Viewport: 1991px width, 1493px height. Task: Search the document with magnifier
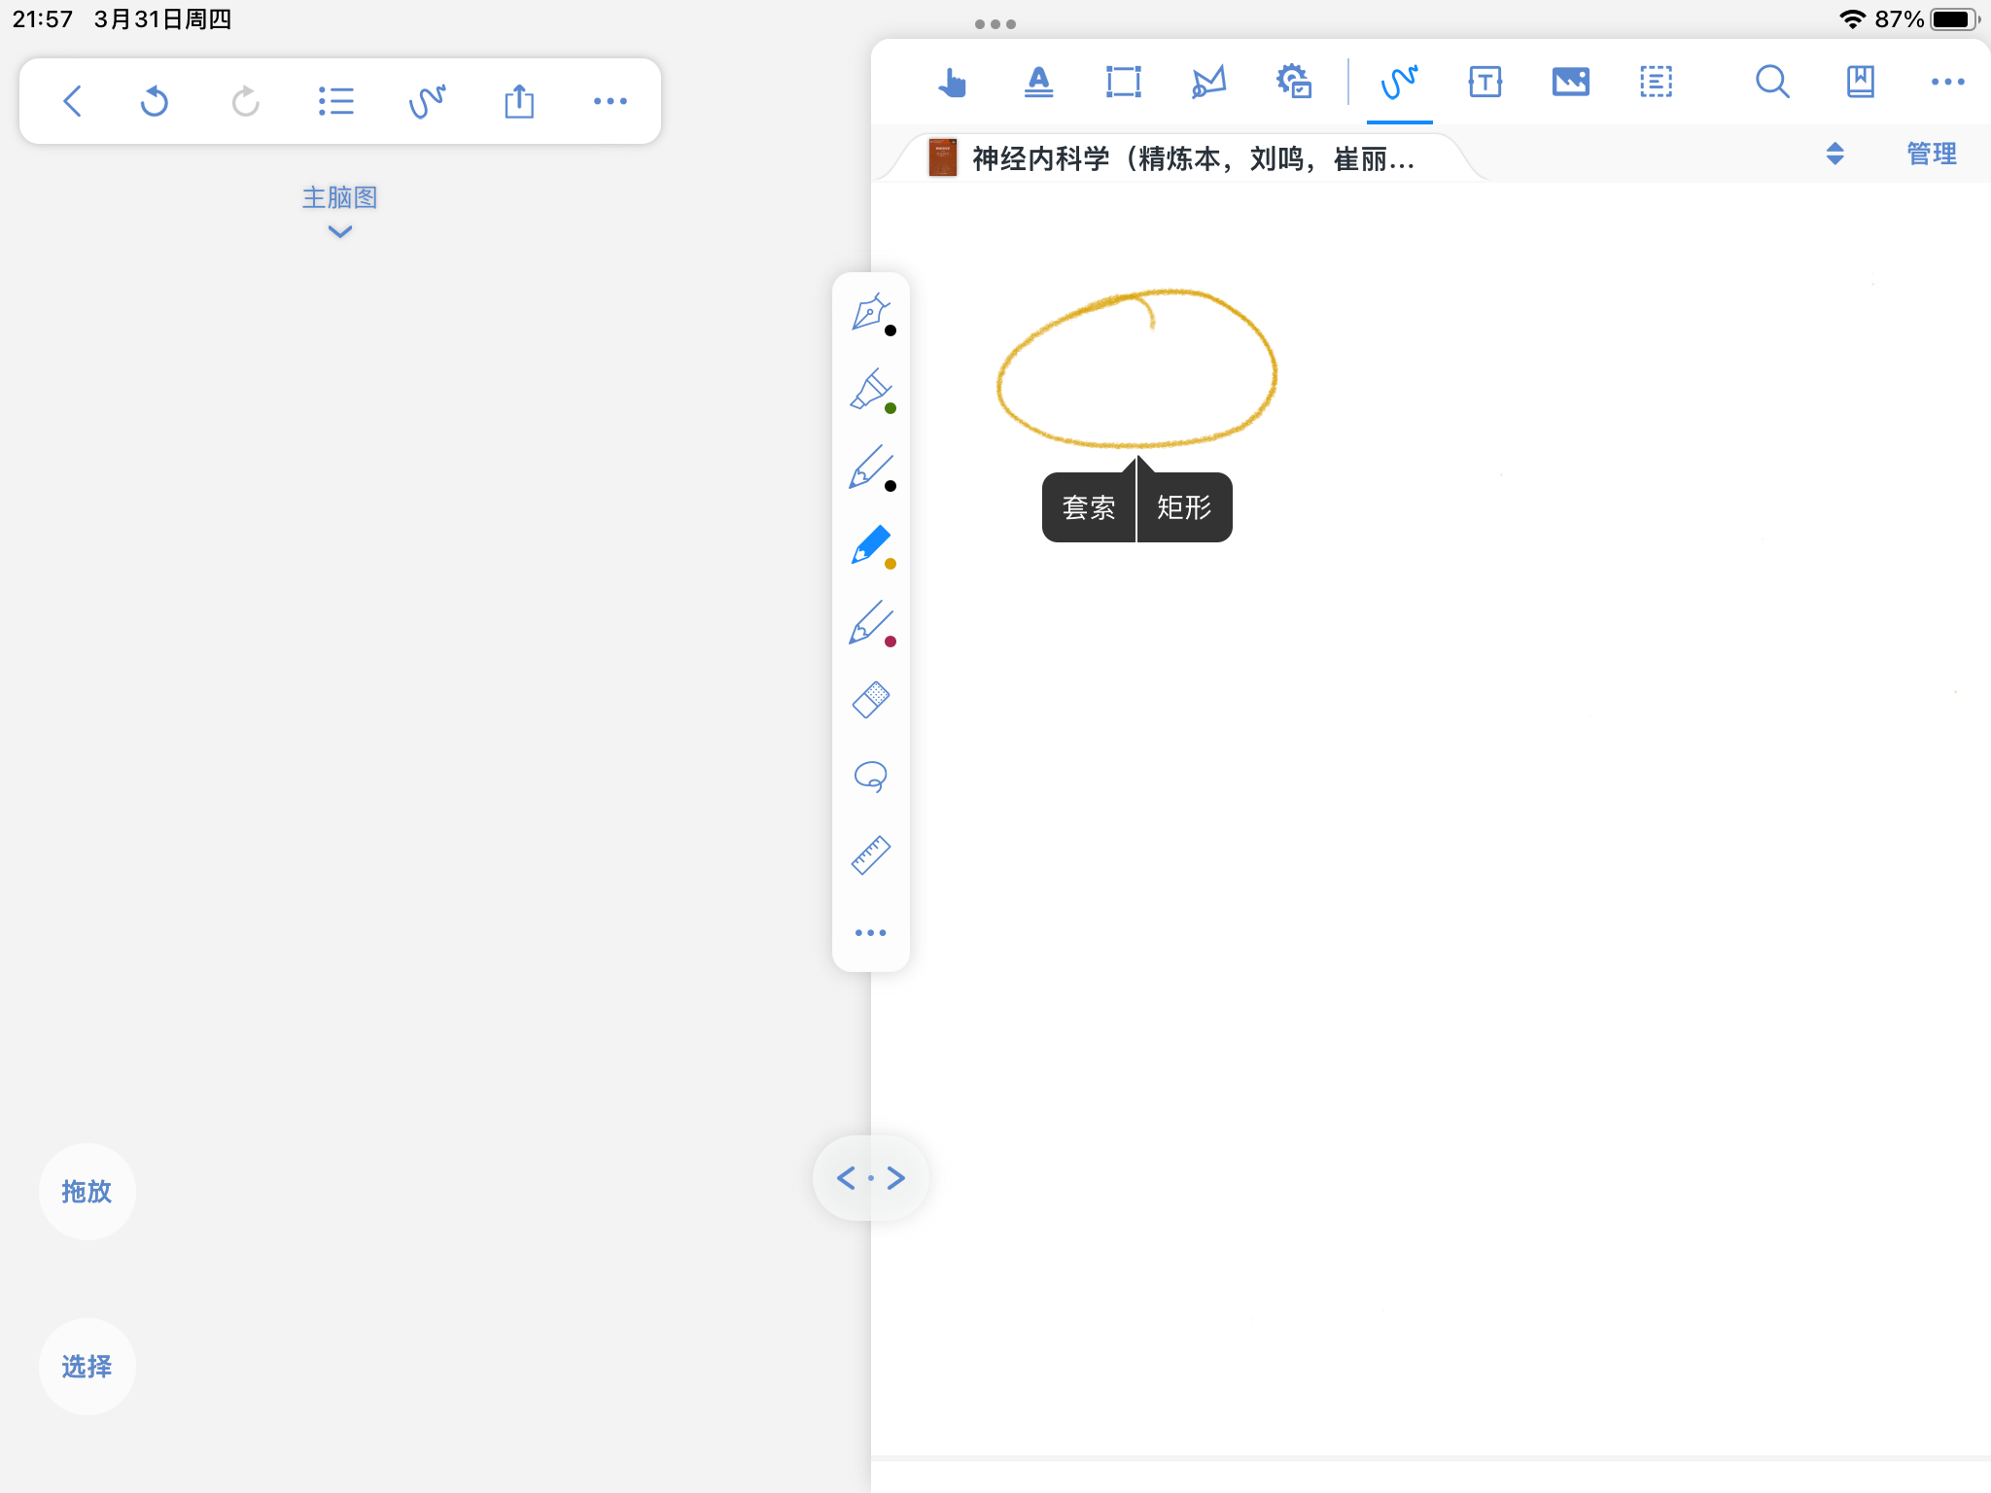click(x=1772, y=82)
